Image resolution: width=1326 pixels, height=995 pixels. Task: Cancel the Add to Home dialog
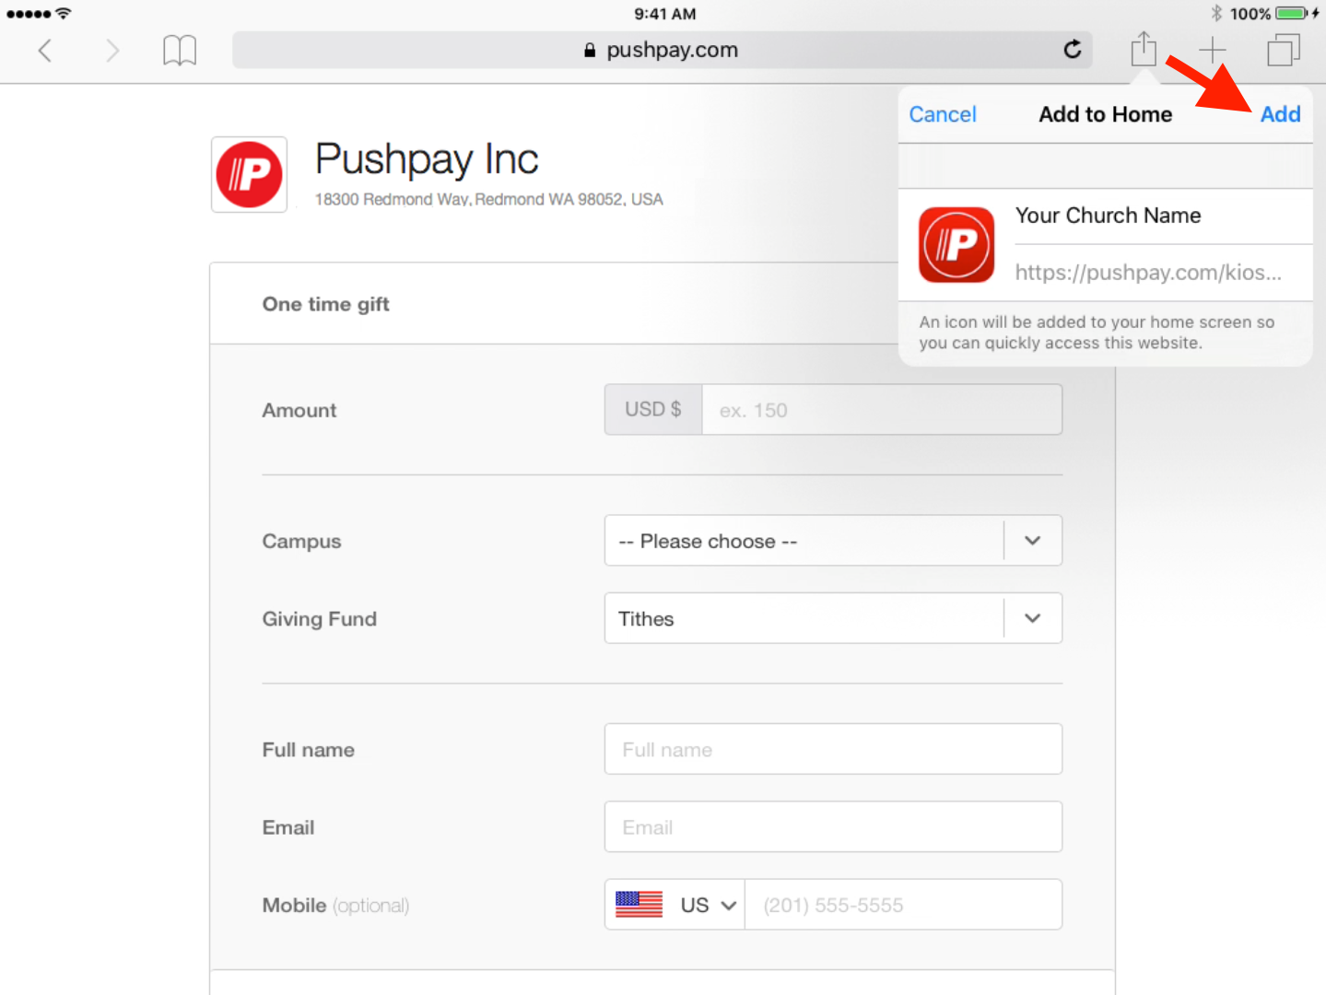942,114
